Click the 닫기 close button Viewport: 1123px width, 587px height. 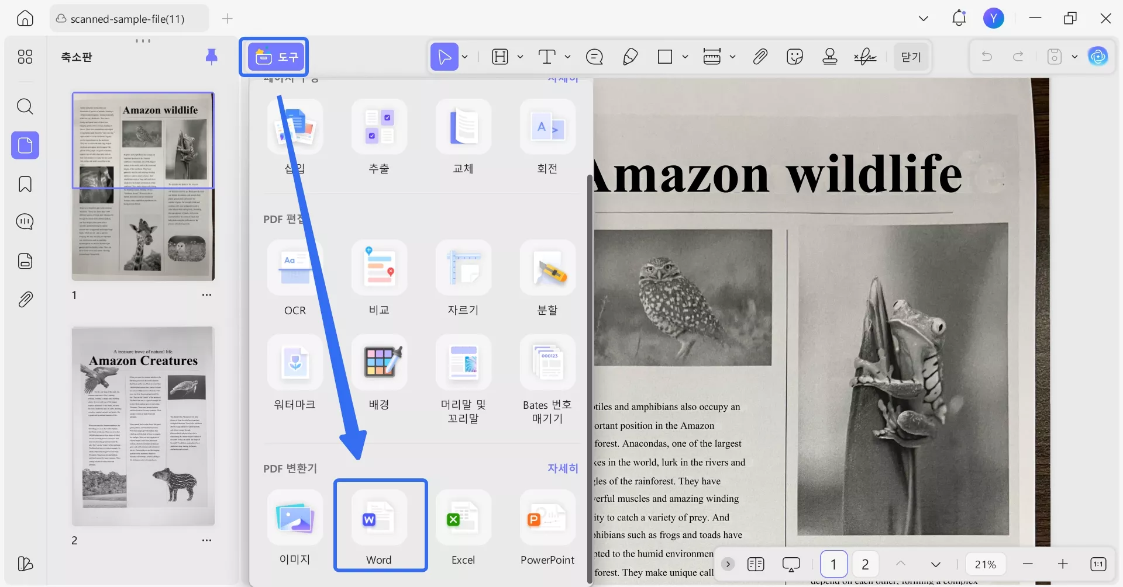coord(911,57)
